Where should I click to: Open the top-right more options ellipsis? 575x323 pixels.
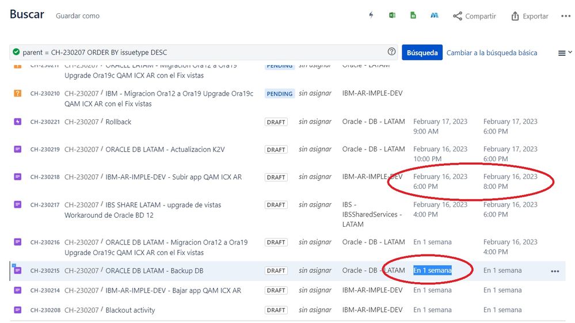[566, 16]
